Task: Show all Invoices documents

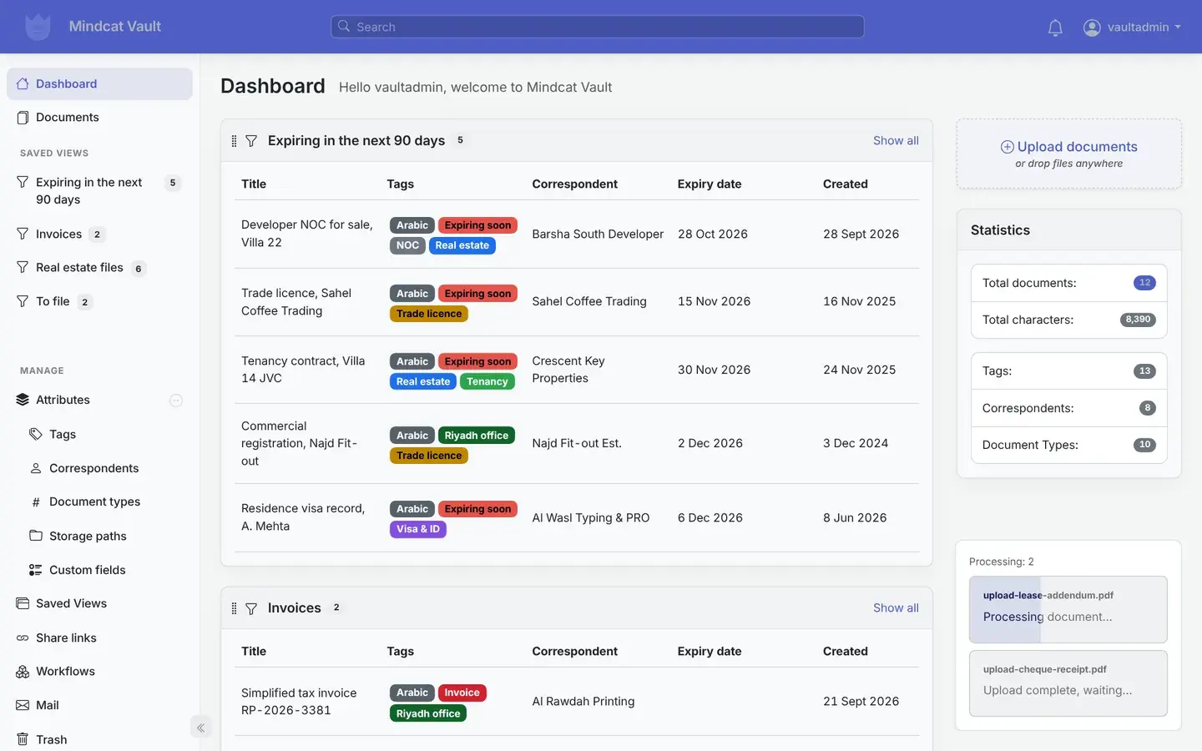Action: pos(896,608)
